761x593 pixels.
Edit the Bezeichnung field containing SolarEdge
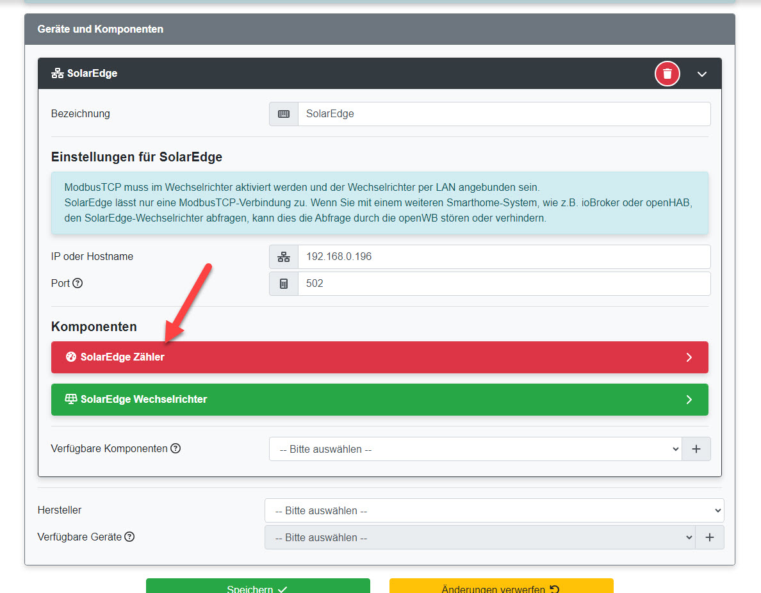(x=504, y=114)
